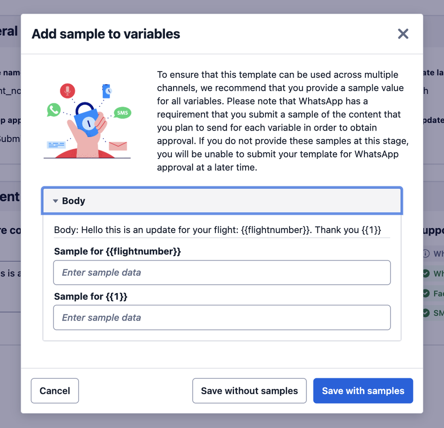Close the Add sample to variables dialog
Viewport: 444px width, 428px height.
click(x=403, y=34)
